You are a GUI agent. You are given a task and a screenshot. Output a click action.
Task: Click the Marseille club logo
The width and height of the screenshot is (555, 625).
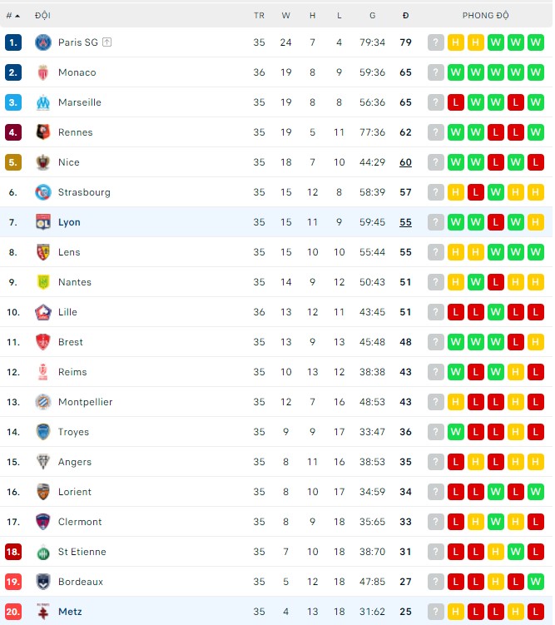(x=43, y=102)
